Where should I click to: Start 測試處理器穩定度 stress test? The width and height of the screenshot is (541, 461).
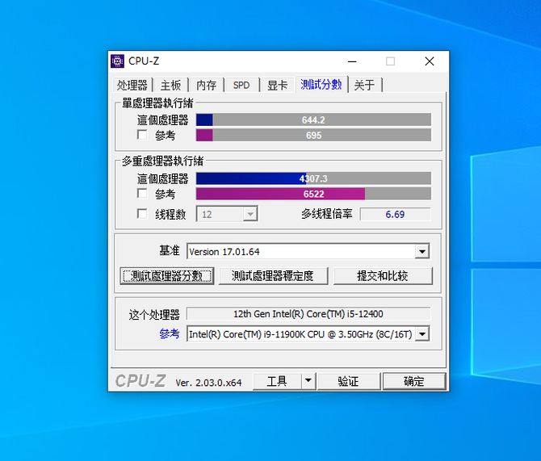click(273, 276)
